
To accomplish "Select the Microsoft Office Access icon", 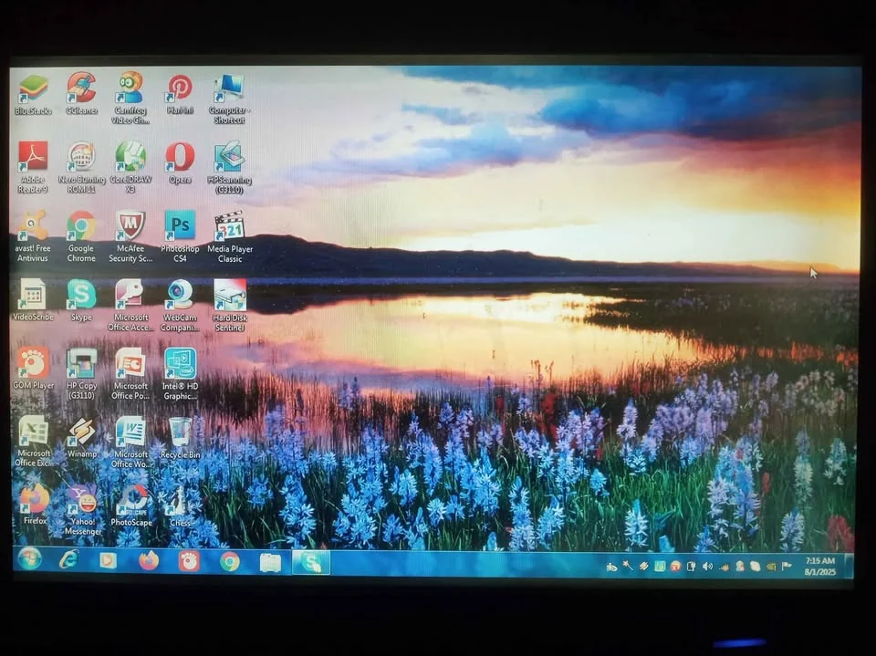I will (x=130, y=305).
